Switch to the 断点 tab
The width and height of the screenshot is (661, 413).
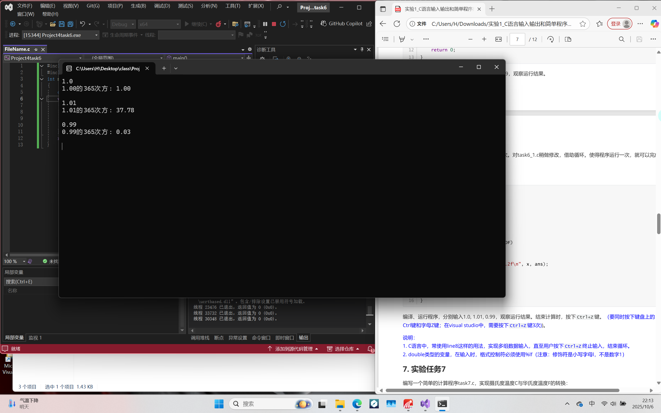point(218,338)
